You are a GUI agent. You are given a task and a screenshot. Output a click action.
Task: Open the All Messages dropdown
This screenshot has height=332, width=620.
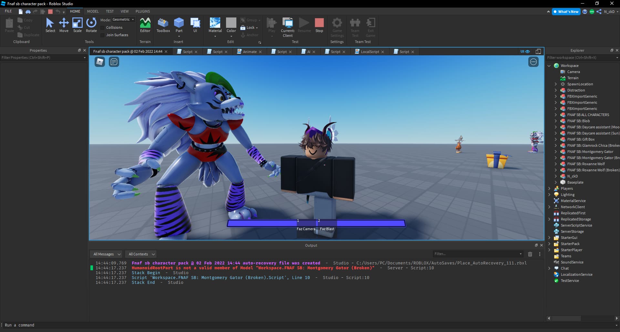pyautogui.click(x=106, y=254)
